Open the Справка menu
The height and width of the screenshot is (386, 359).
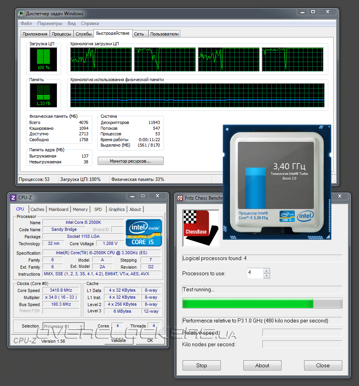90,23
